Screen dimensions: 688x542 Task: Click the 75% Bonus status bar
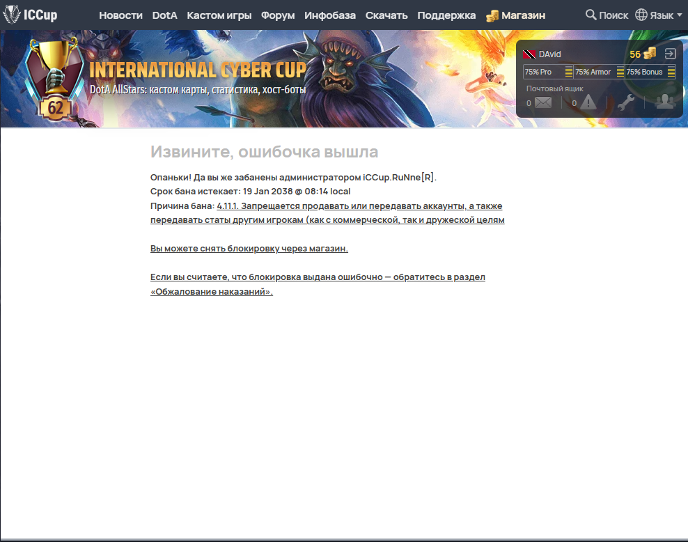(650, 72)
